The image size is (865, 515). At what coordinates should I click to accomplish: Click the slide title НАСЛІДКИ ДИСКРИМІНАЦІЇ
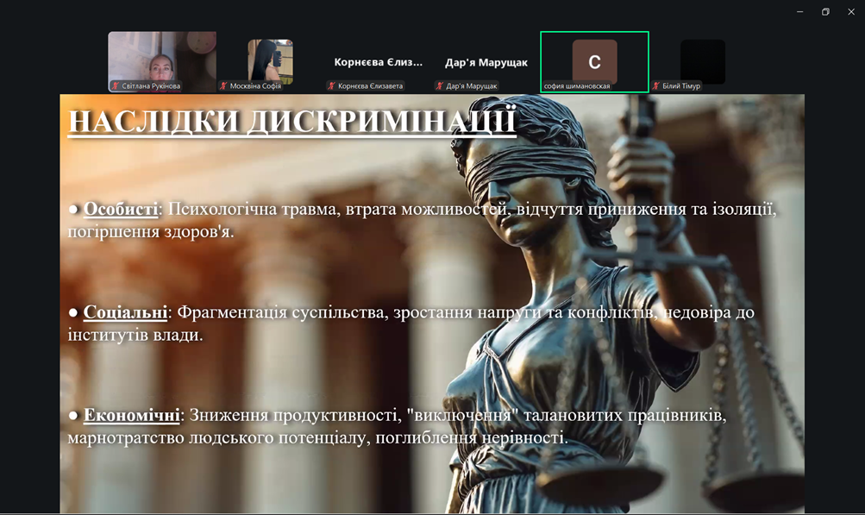click(292, 122)
